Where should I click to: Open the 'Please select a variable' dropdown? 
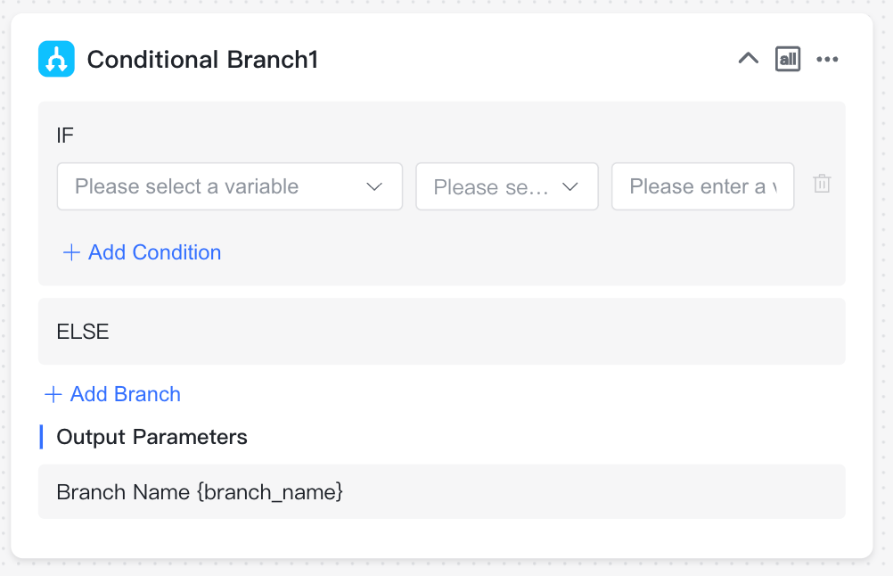click(x=230, y=186)
